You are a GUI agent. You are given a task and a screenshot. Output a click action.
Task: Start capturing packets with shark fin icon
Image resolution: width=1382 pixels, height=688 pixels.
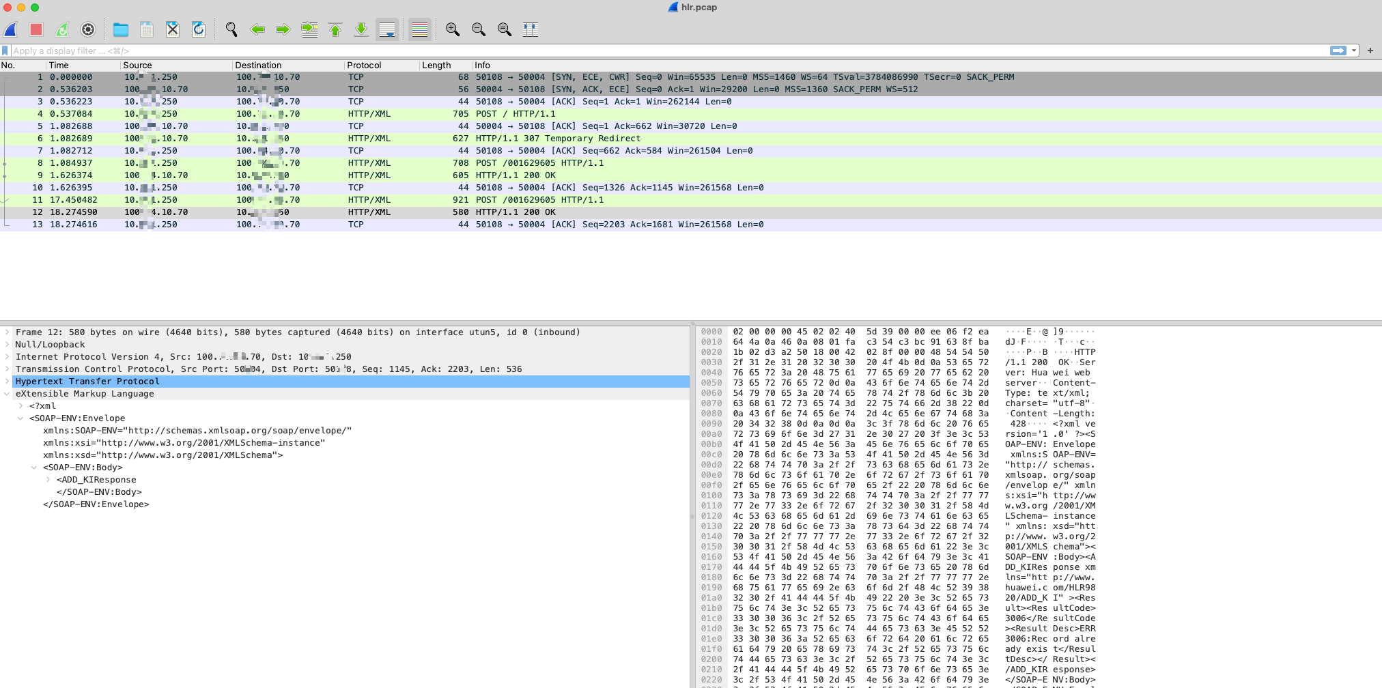(x=11, y=29)
